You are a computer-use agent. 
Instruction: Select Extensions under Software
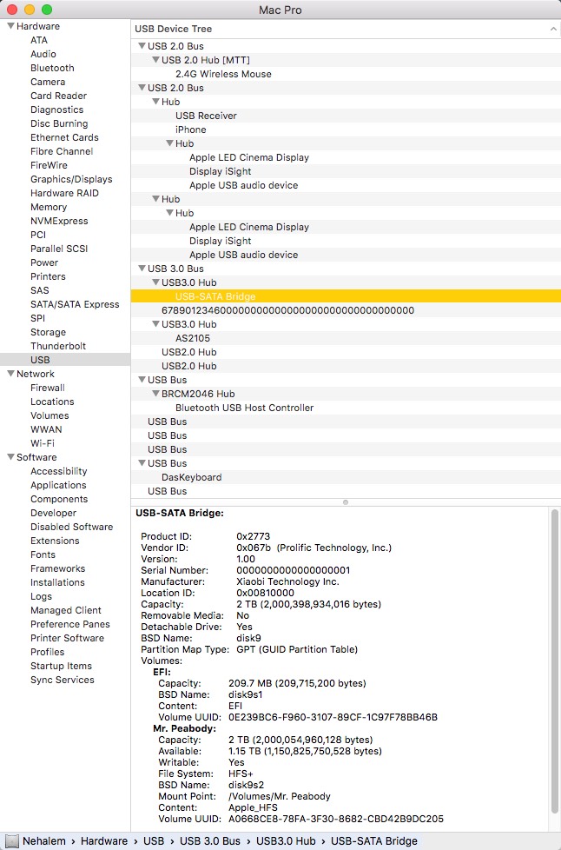click(55, 541)
